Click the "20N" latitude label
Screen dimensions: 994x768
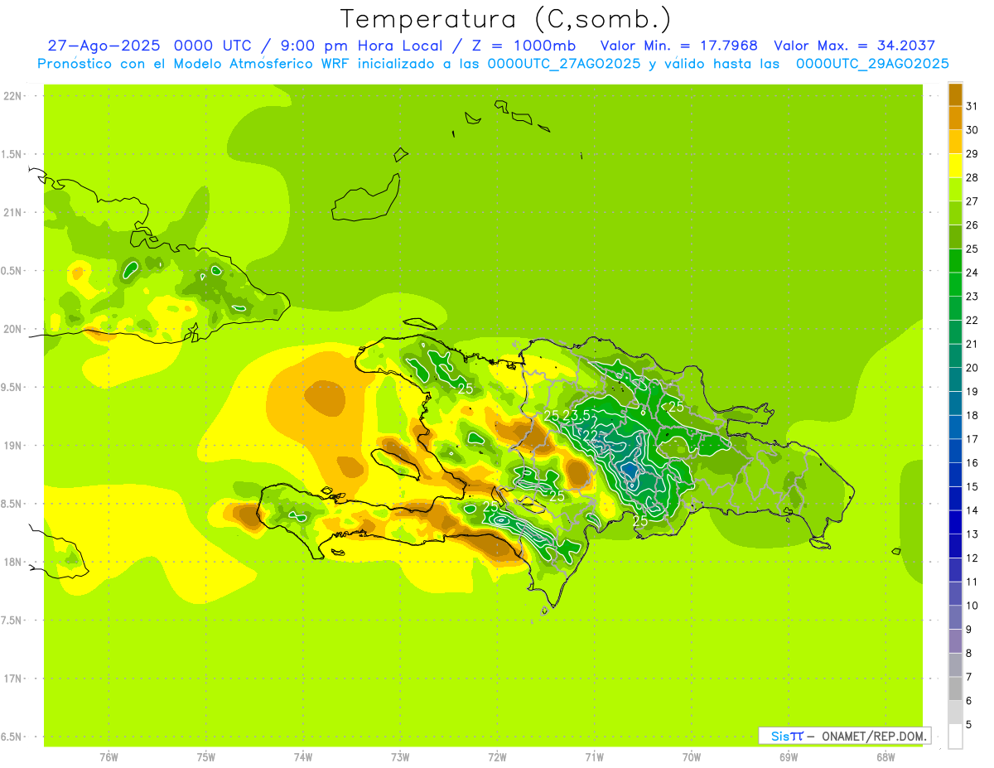(x=13, y=329)
